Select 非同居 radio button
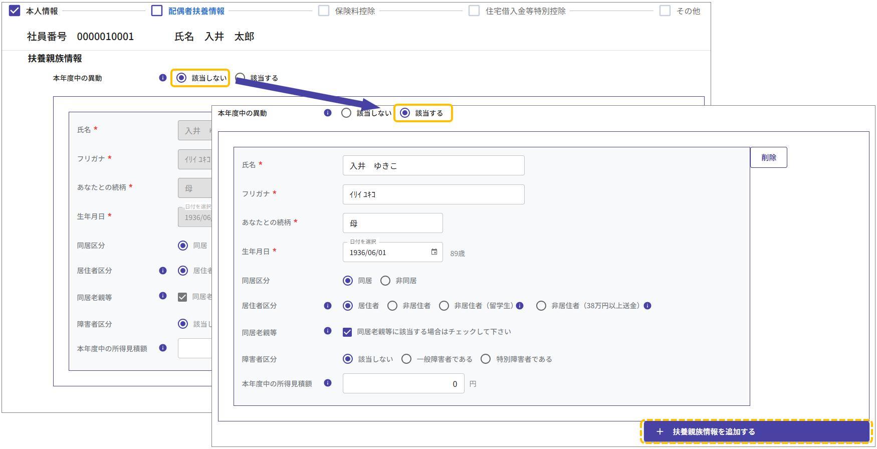This screenshot has height=449, width=877. point(385,281)
